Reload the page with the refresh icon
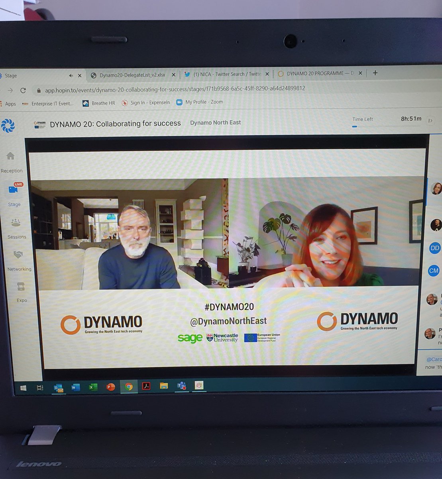The height and width of the screenshot is (479, 442). click(x=23, y=90)
